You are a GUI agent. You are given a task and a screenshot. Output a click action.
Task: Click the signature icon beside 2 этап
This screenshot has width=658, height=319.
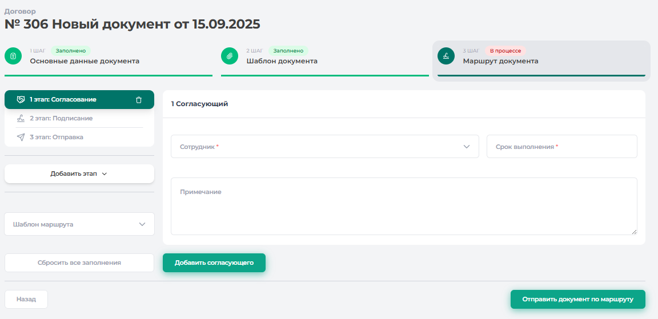[x=21, y=118]
